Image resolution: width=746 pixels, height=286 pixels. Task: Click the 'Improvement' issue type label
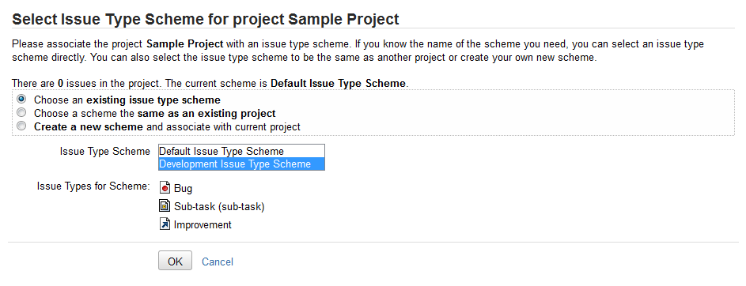coord(203,225)
